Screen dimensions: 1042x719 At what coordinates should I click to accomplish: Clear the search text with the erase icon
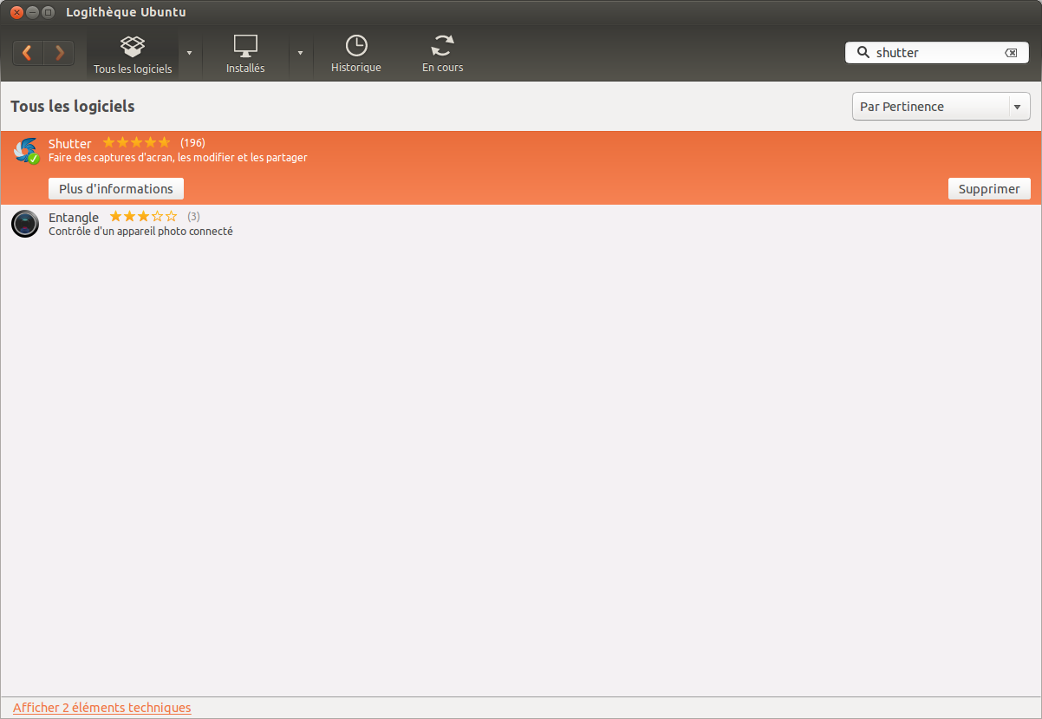click(1011, 53)
